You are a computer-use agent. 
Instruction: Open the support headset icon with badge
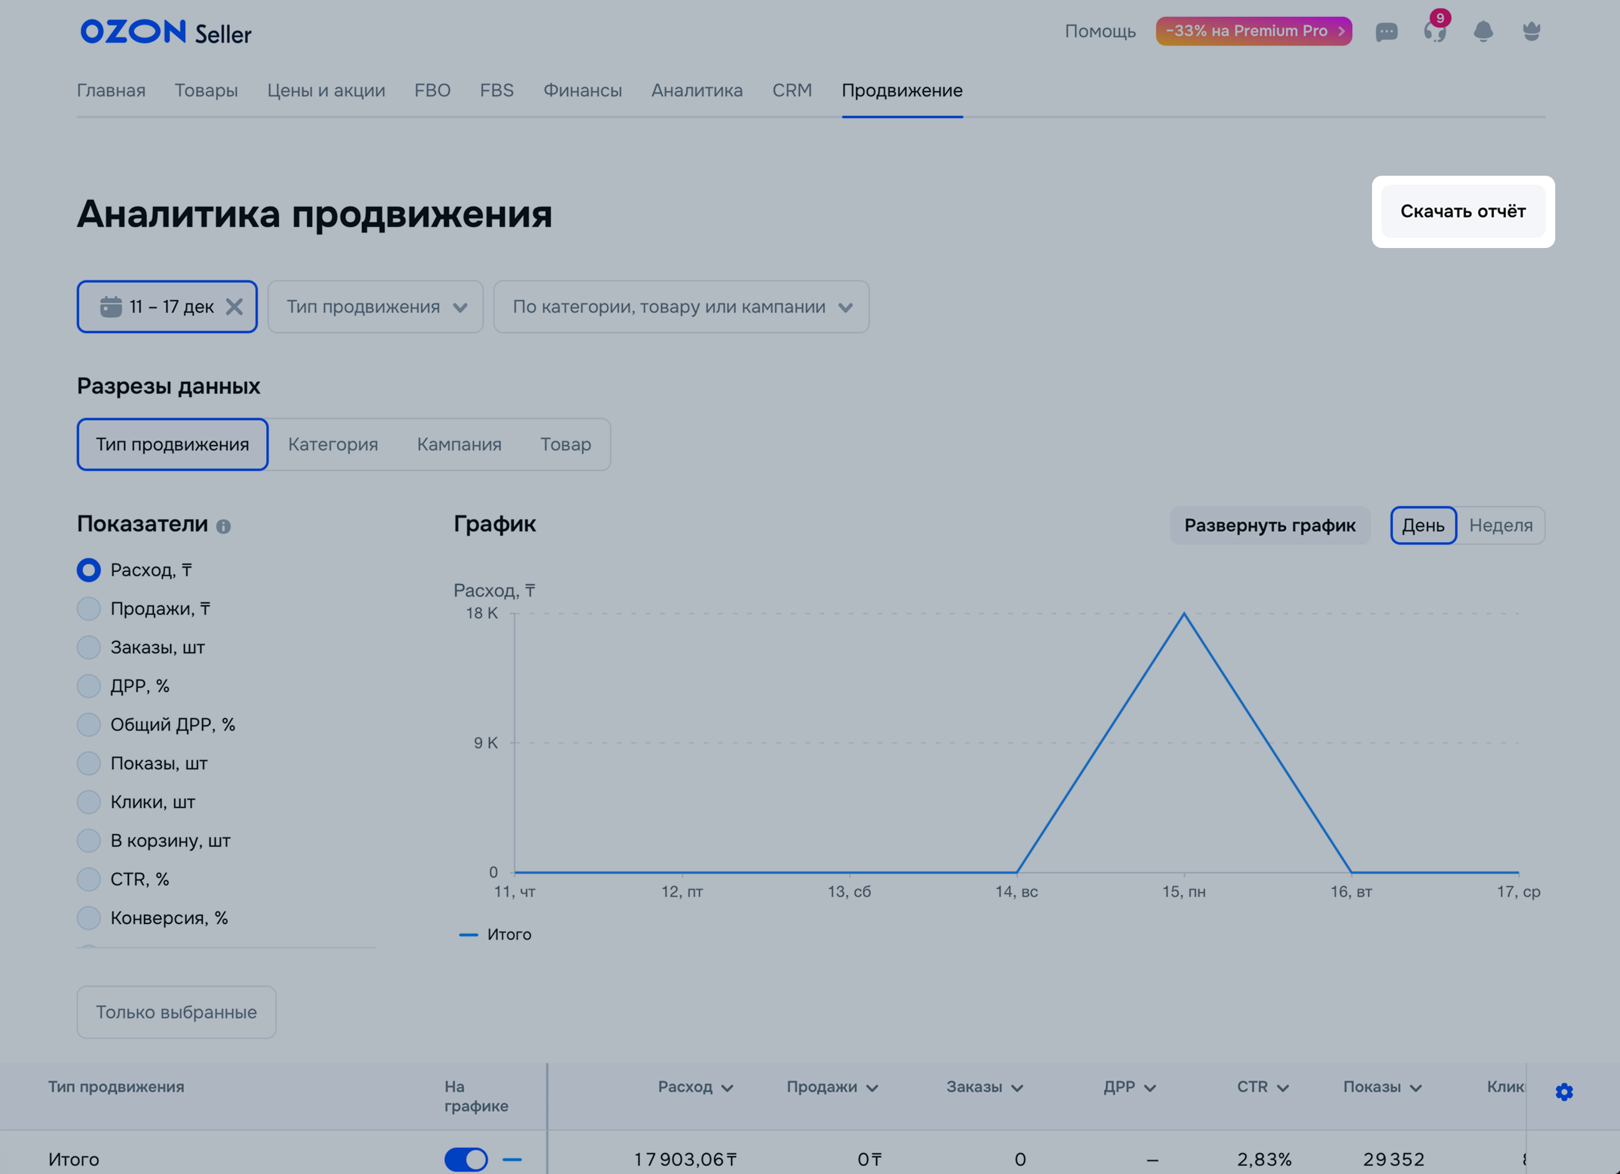[x=1434, y=32]
